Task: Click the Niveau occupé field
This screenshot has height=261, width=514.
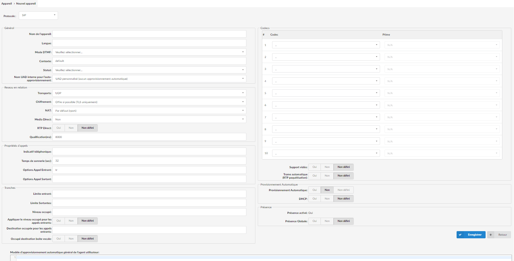Action: pos(149,212)
